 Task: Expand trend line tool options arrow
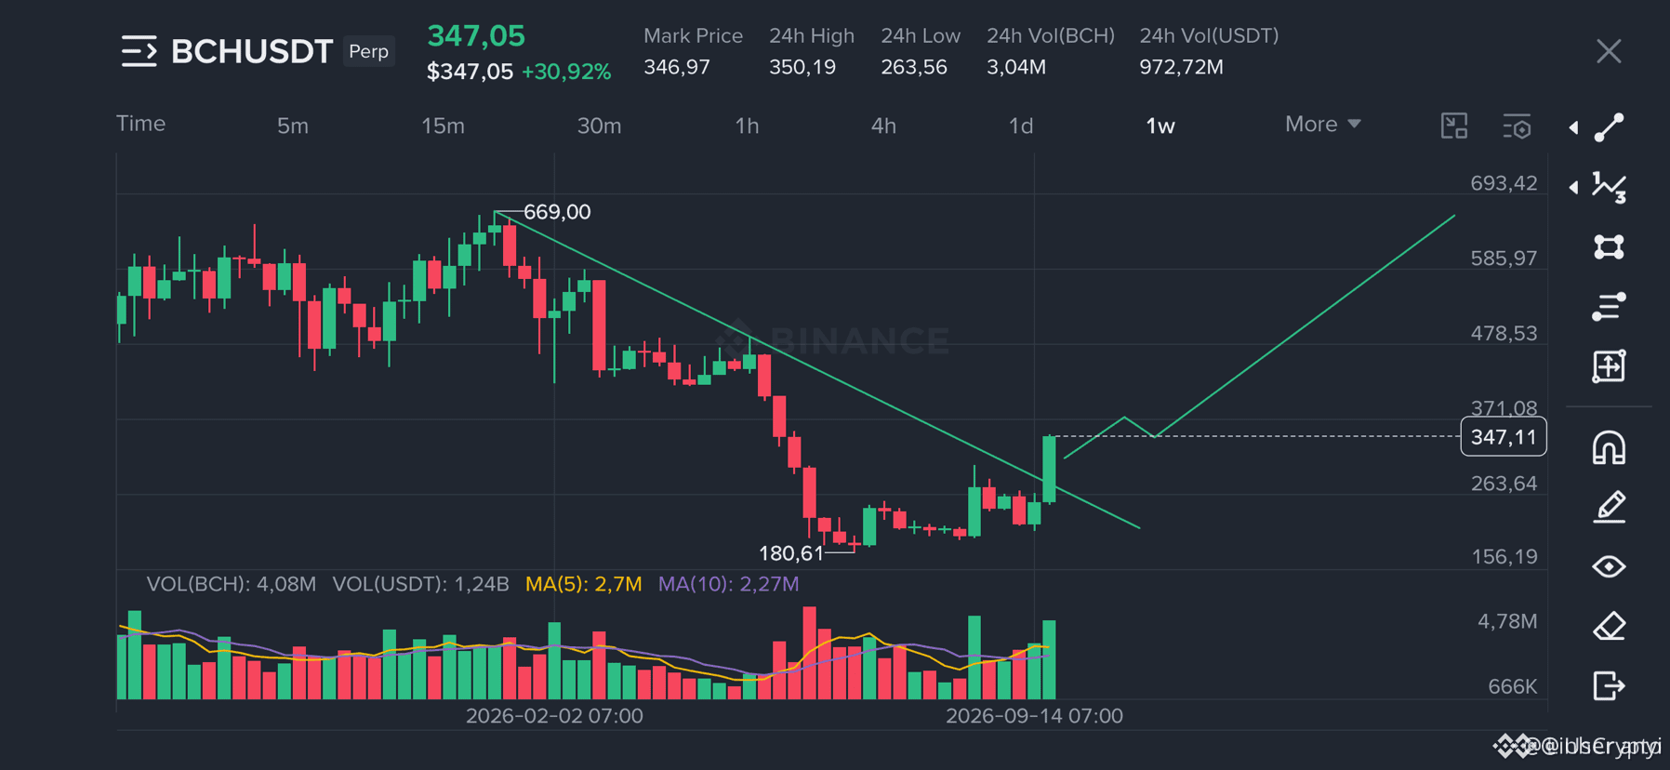[1573, 127]
